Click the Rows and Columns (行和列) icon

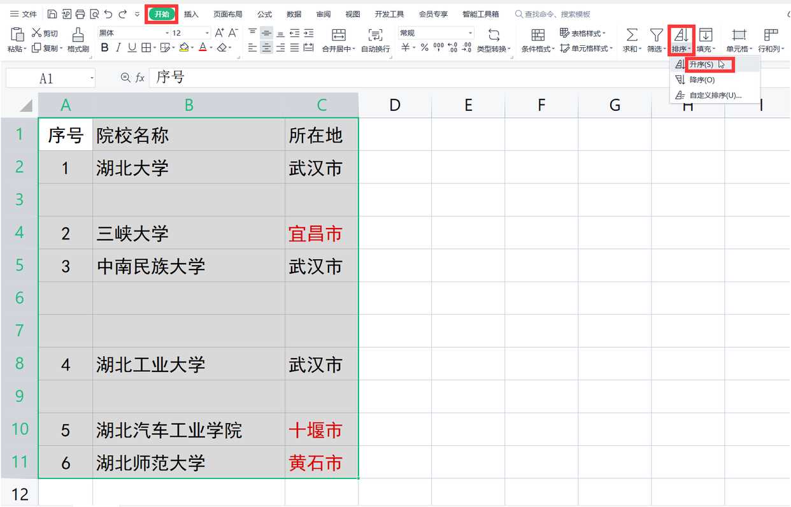771,35
